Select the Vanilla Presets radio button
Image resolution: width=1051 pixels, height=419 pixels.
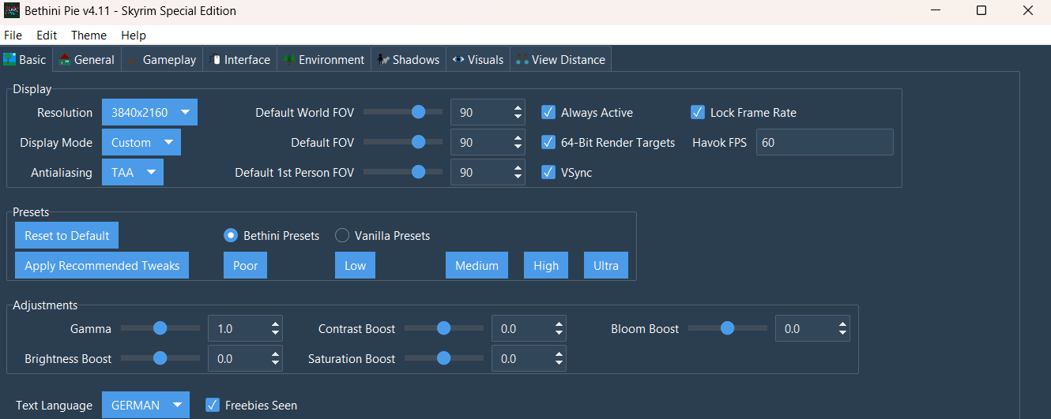point(342,235)
